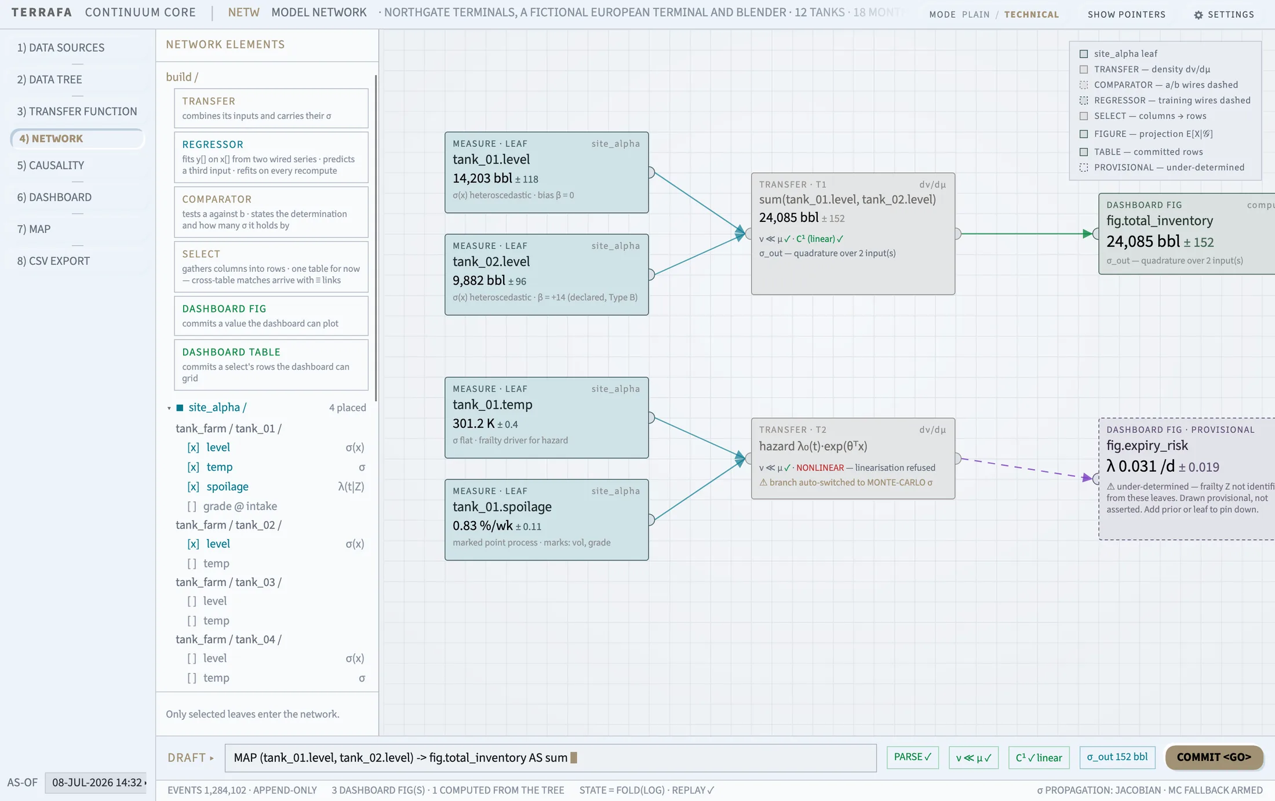
Task: Click the REGRESSOR legend swatch
Action: pyautogui.click(x=1084, y=101)
